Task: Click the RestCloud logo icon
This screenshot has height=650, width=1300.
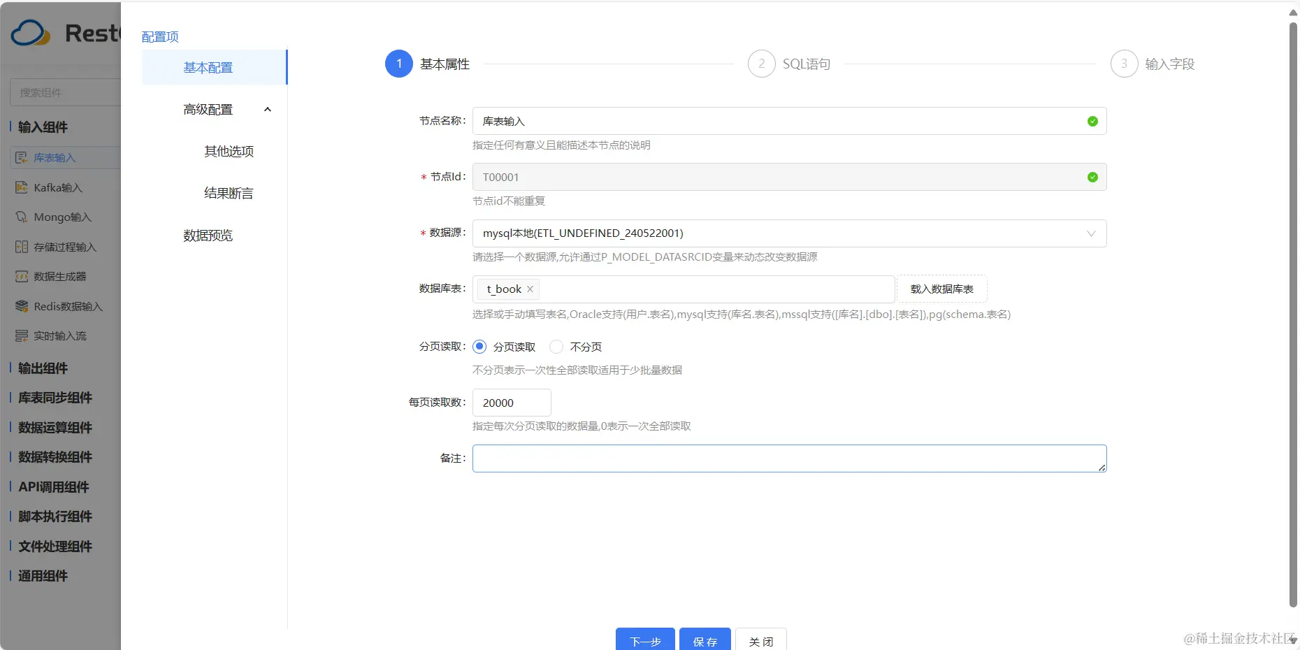Action: click(31, 33)
